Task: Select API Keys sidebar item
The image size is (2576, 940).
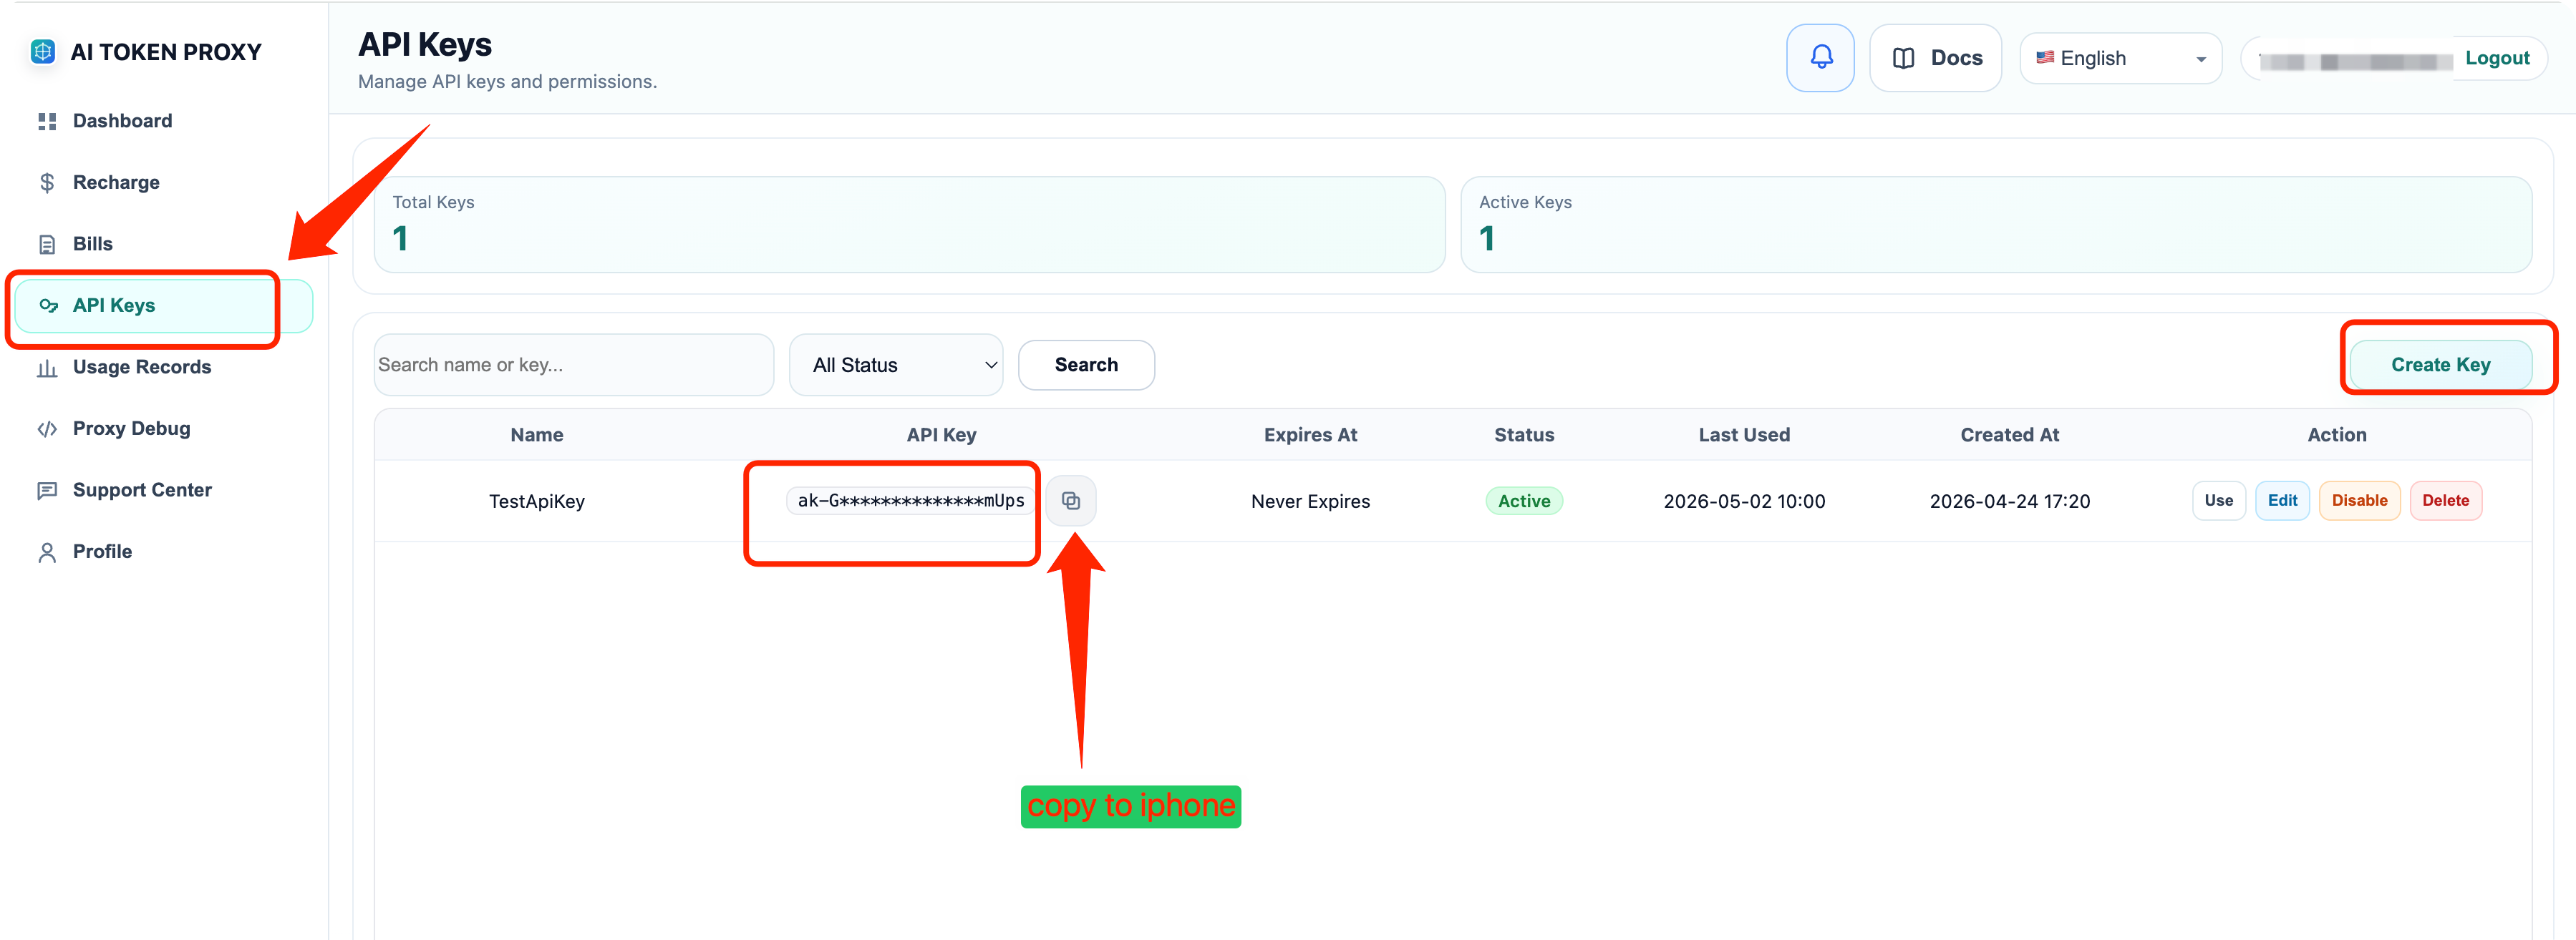Action: 163,305
